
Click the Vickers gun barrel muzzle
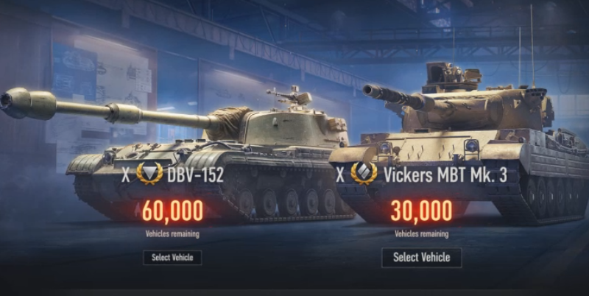(372, 91)
